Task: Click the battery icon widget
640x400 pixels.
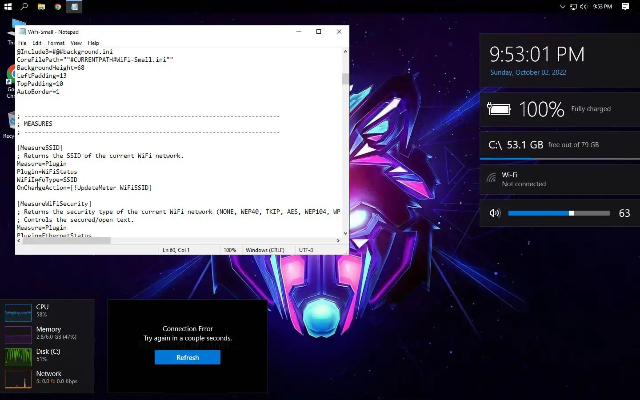Action: (499, 109)
